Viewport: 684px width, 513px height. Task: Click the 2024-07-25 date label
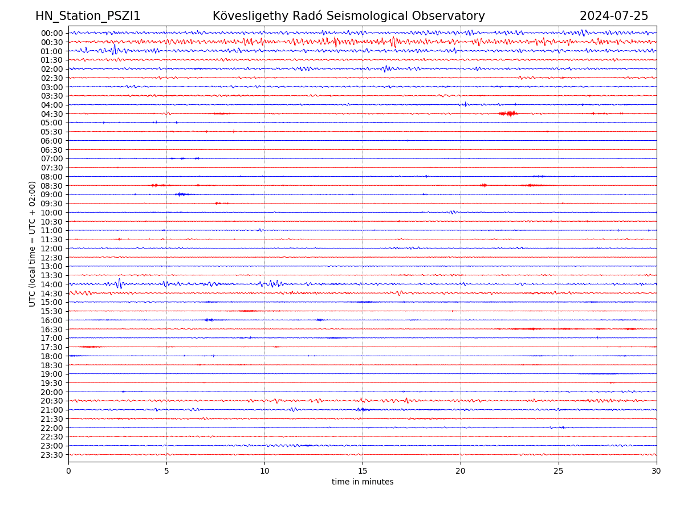pyautogui.click(x=613, y=17)
